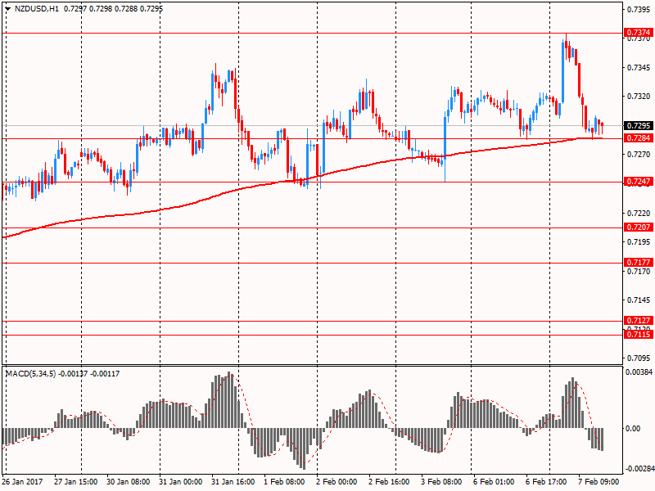The image size is (655, 491).
Task: Select the 0.7284 red price label
Action: (638, 138)
